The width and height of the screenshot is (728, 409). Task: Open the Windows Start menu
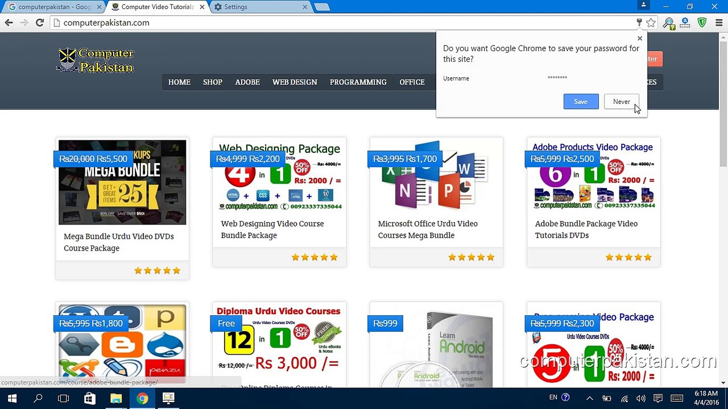click(11, 398)
